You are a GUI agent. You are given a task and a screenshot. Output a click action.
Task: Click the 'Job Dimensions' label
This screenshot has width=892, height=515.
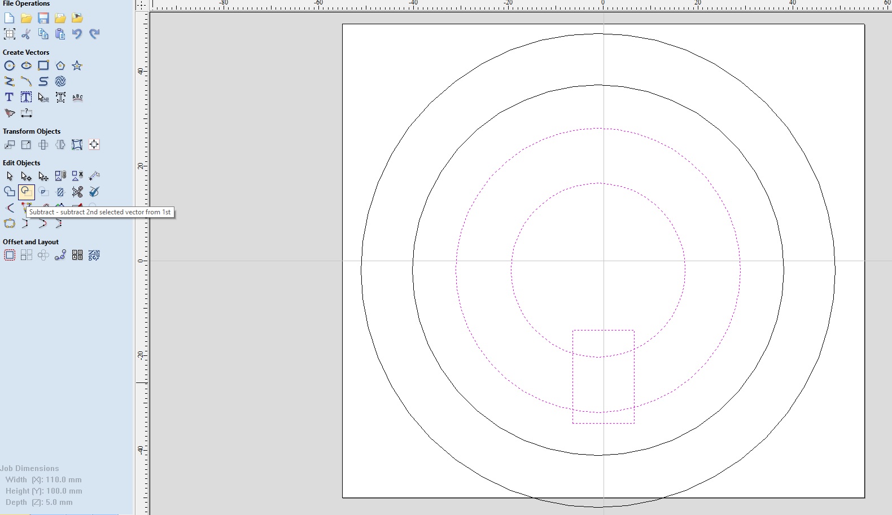29,468
